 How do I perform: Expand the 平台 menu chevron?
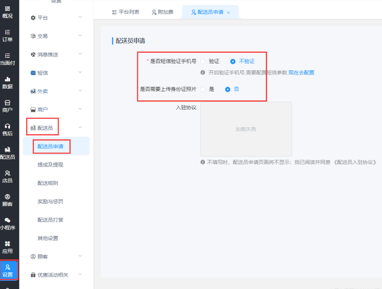[x=80, y=17]
